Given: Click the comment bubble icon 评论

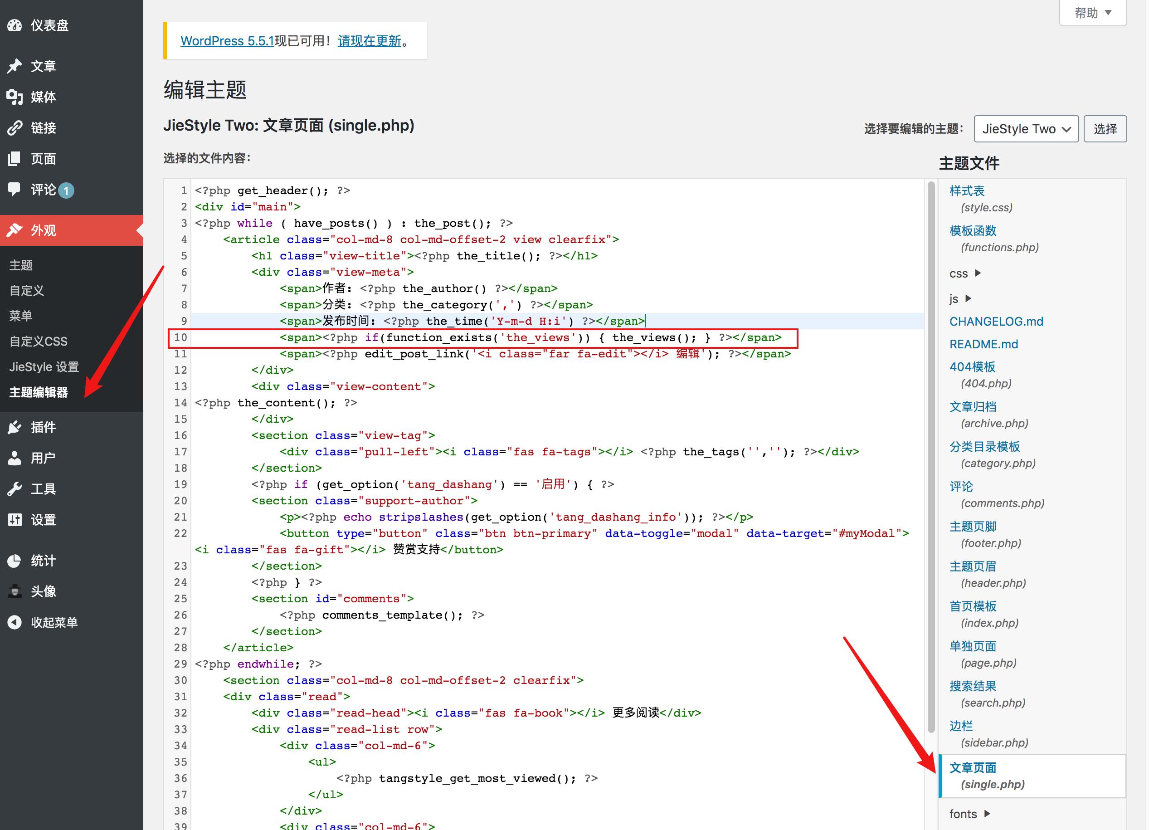Looking at the screenshot, I should [15, 190].
